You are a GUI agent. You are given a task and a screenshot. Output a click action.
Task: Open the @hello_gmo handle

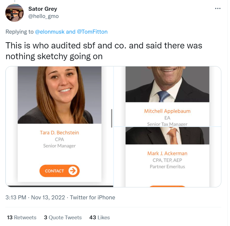pyautogui.click(x=43, y=16)
